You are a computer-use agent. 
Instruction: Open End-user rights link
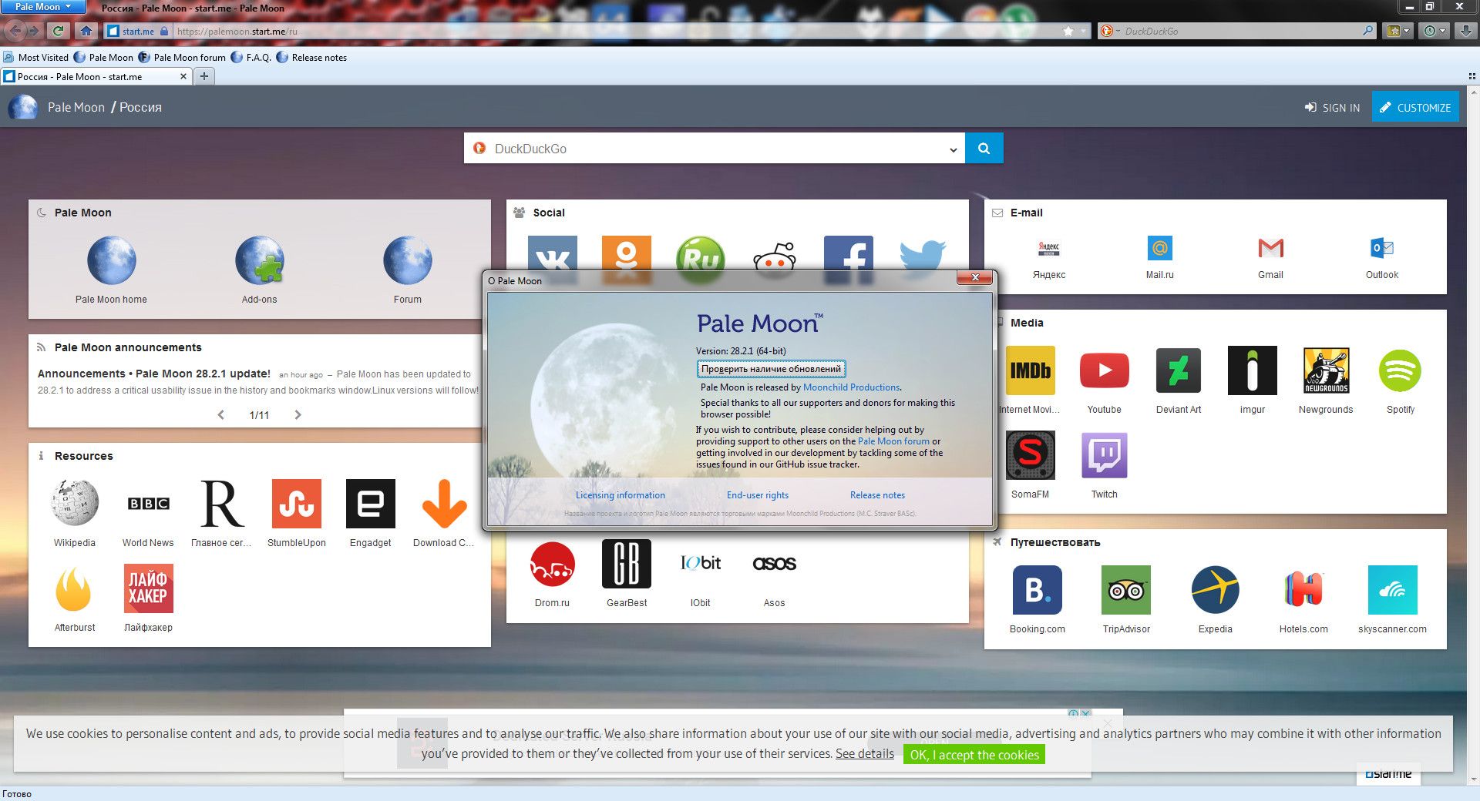(x=757, y=495)
